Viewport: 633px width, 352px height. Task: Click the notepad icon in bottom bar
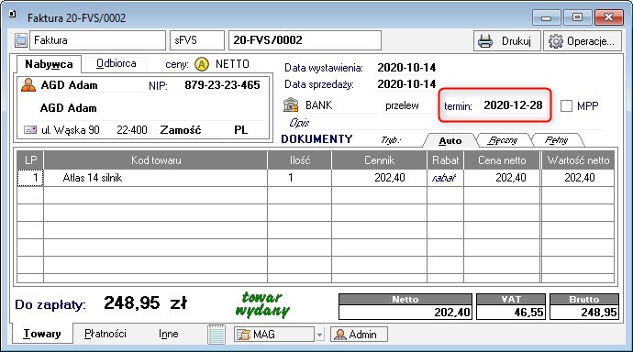(217, 334)
